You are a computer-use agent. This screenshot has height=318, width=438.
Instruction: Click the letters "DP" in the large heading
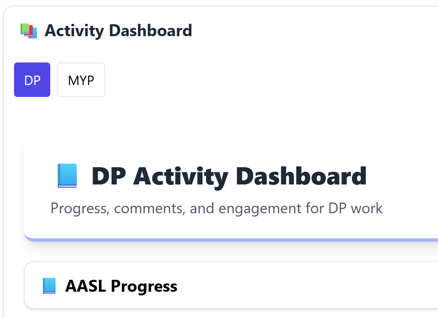point(109,176)
